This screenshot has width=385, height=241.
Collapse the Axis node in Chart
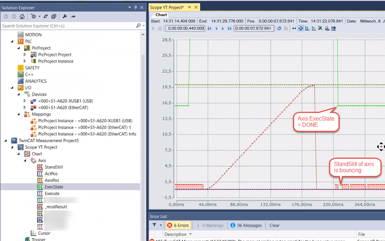pyautogui.click(x=25, y=160)
